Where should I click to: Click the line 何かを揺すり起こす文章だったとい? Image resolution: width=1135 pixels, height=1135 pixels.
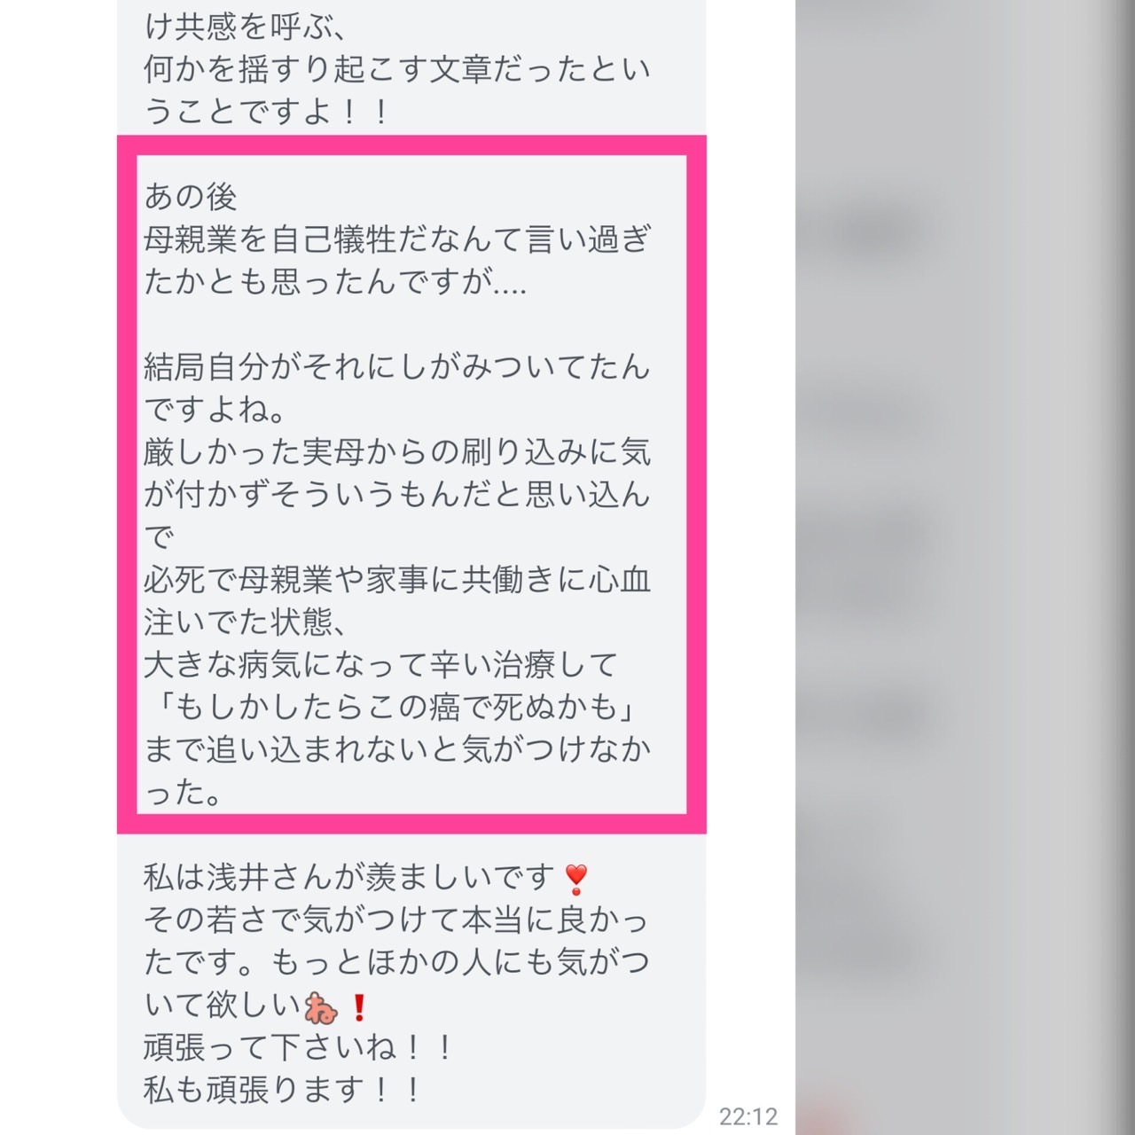(x=397, y=69)
